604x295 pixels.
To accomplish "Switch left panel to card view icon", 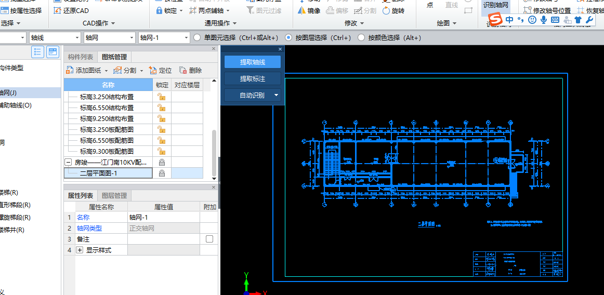I will click(x=53, y=51).
